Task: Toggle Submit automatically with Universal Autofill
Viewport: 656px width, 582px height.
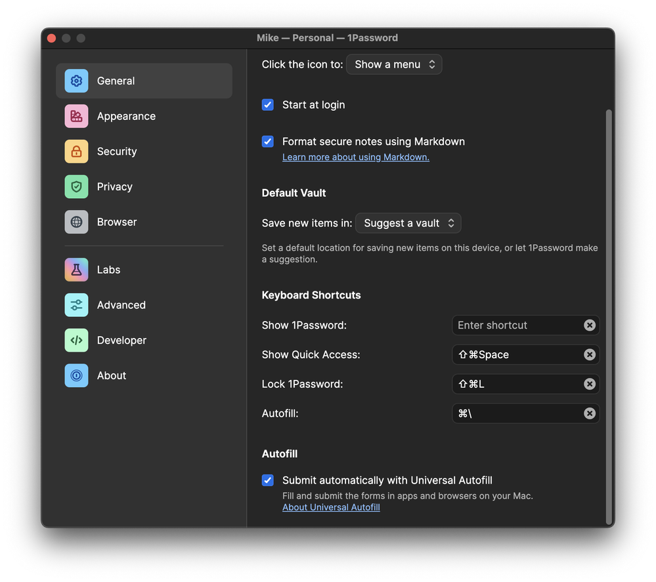Action: coord(268,480)
